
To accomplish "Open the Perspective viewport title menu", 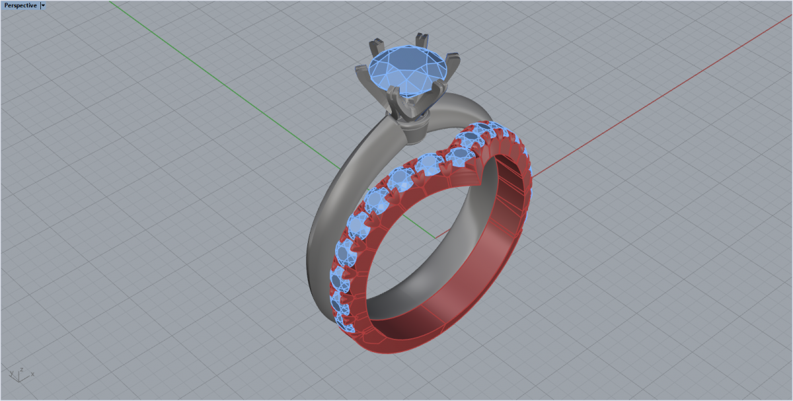I will point(20,5).
